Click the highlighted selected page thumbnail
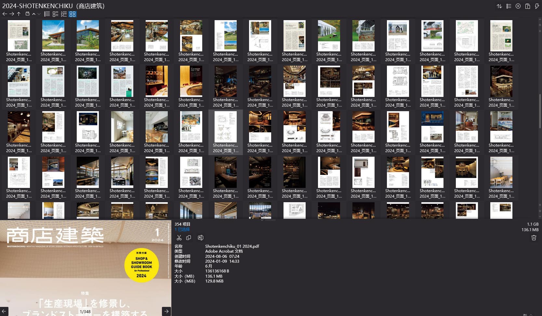This screenshot has width=542, height=316. coord(225,132)
